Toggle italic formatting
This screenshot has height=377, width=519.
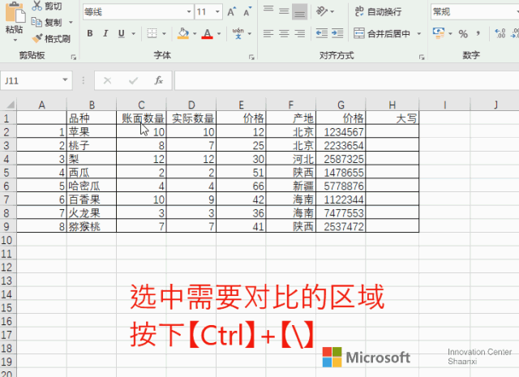[x=105, y=34]
